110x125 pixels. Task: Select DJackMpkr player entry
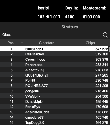[x=54, y=102]
